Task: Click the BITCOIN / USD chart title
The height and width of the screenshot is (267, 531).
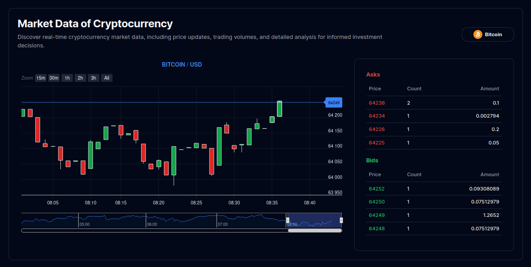Action: [182, 64]
